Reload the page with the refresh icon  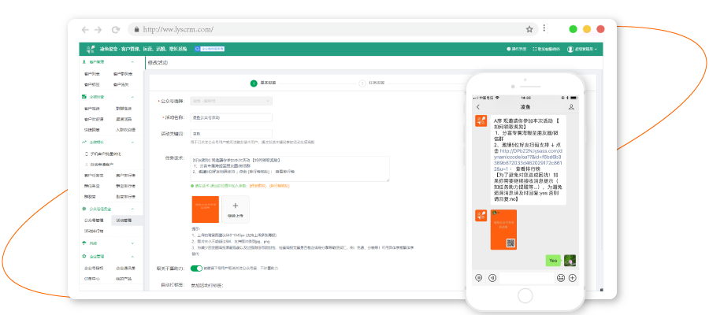pos(116,29)
